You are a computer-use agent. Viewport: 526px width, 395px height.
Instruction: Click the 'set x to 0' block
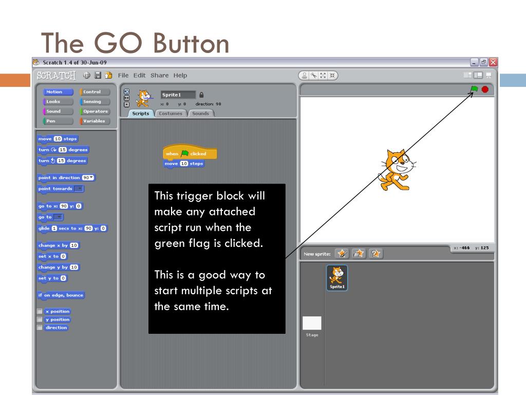(52, 256)
